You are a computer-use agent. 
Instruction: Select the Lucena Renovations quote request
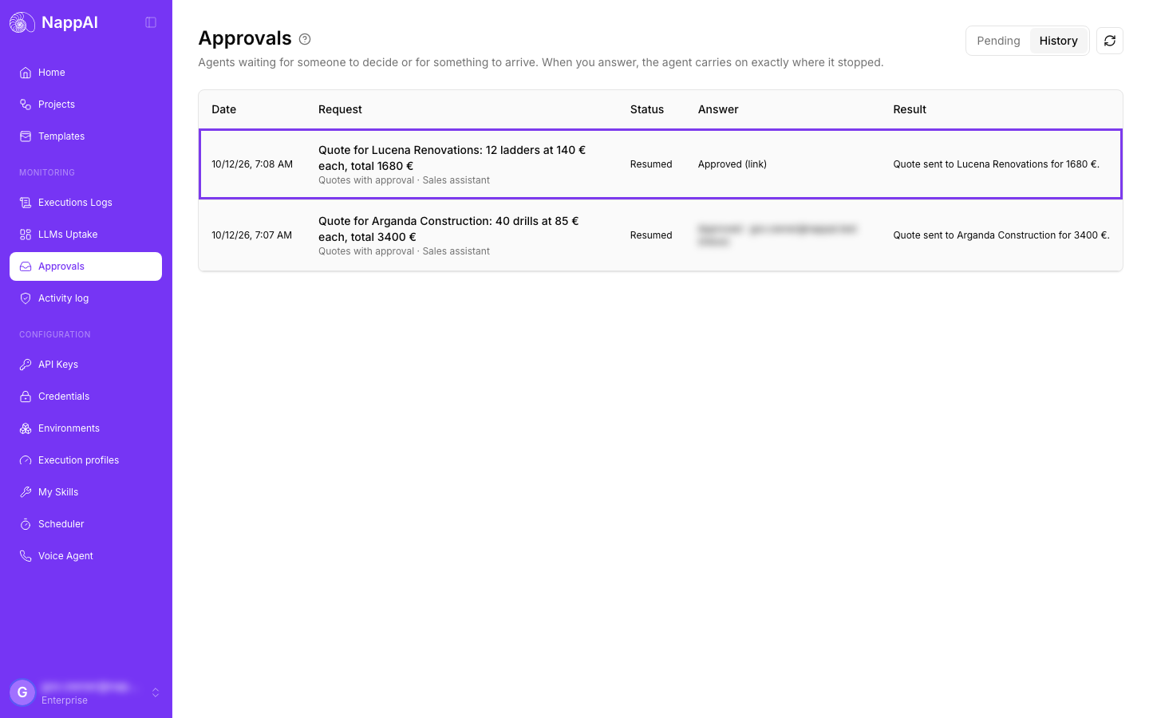pyautogui.click(x=661, y=164)
